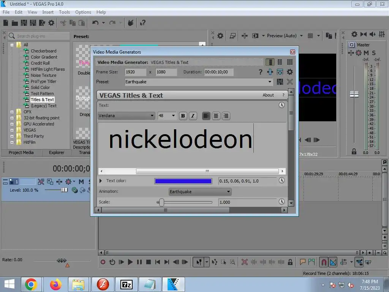This screenshot has width=389, height=292.
Task: Toggle Master fader lock icon
Action: pyautogui.click(x=354, y=151)
